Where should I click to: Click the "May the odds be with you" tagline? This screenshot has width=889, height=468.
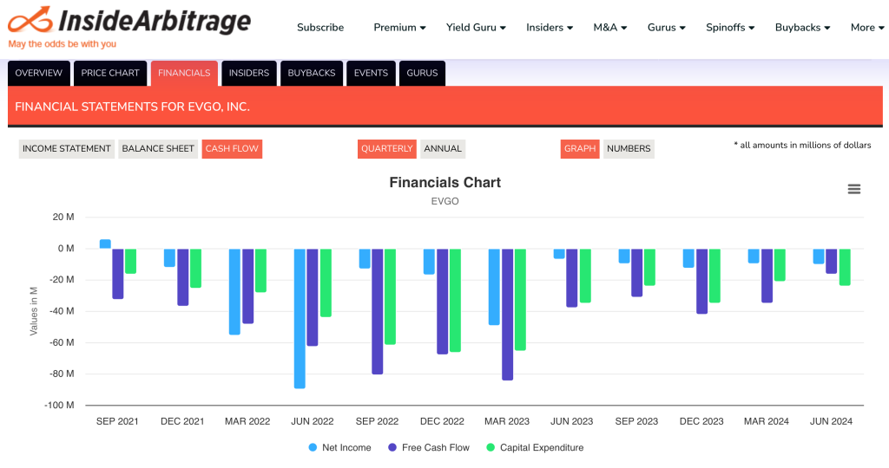coord(62,43)
